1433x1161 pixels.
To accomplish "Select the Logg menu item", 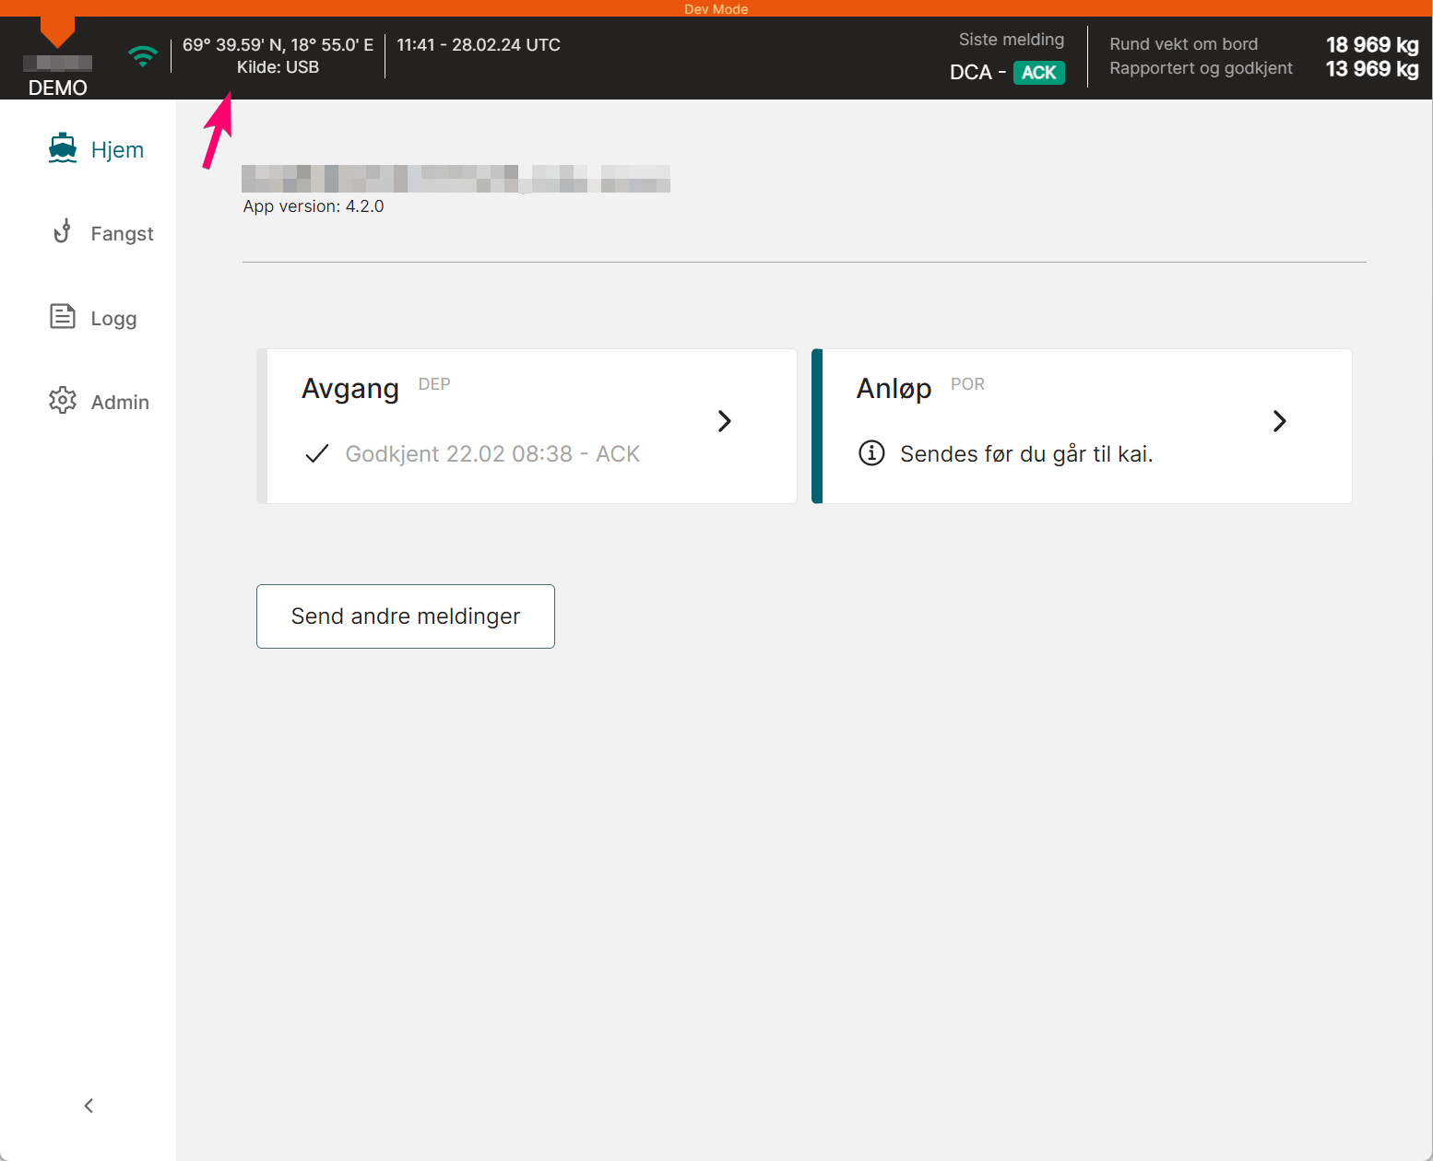I will pos(93,318).
